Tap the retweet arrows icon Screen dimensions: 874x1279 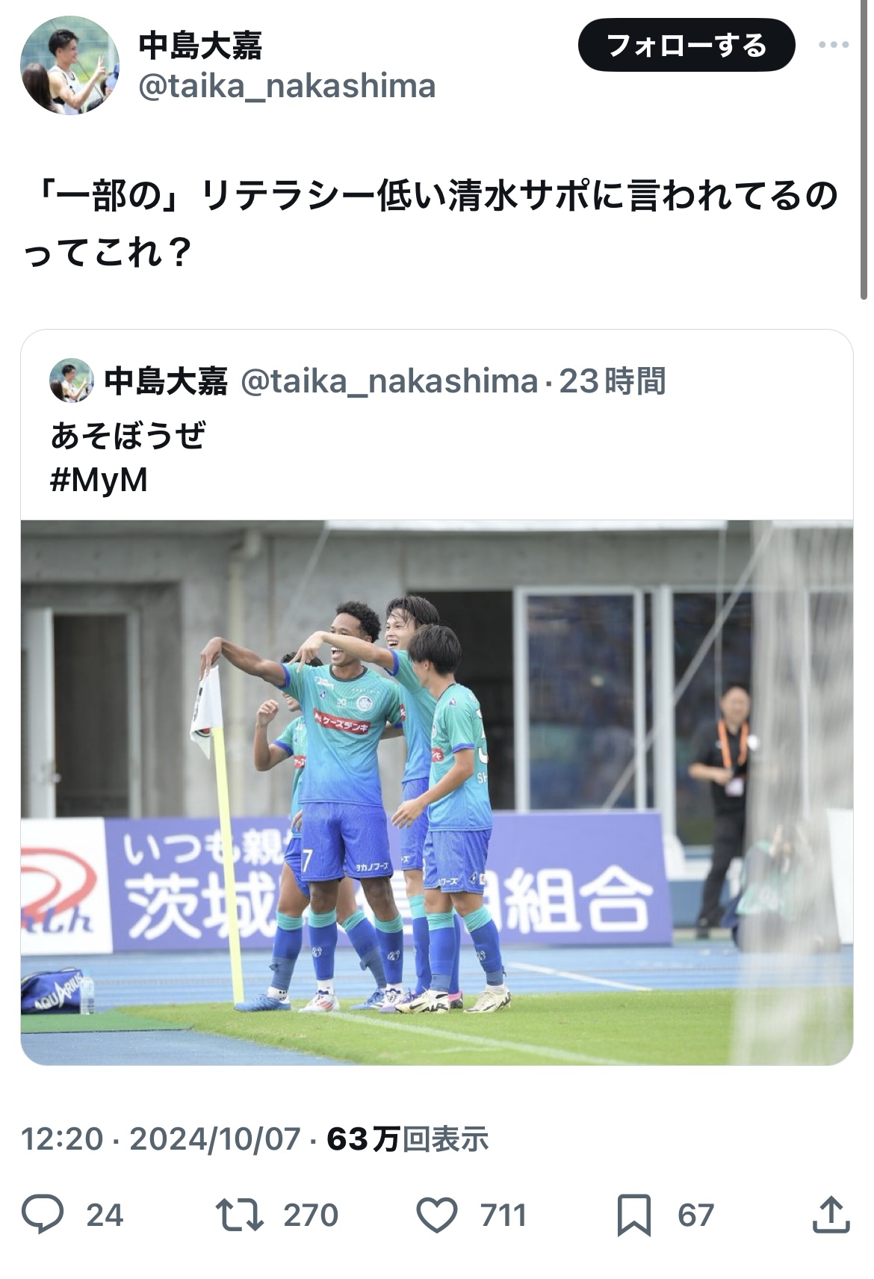click(x=239, y=1215)
